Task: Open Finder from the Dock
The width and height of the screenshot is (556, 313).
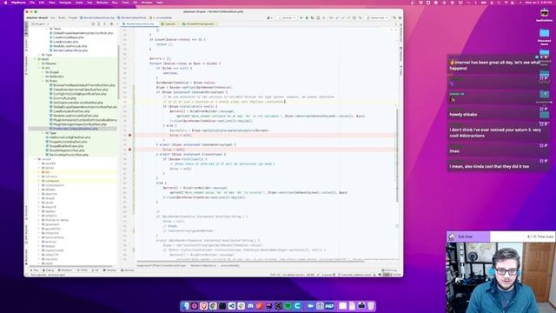Action: tap(184, 305)
